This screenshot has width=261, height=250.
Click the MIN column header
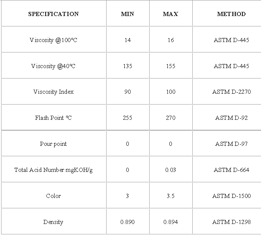coord(127,14)
